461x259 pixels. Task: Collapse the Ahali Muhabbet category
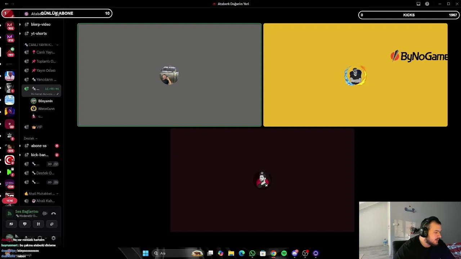[x=41, y=194]
